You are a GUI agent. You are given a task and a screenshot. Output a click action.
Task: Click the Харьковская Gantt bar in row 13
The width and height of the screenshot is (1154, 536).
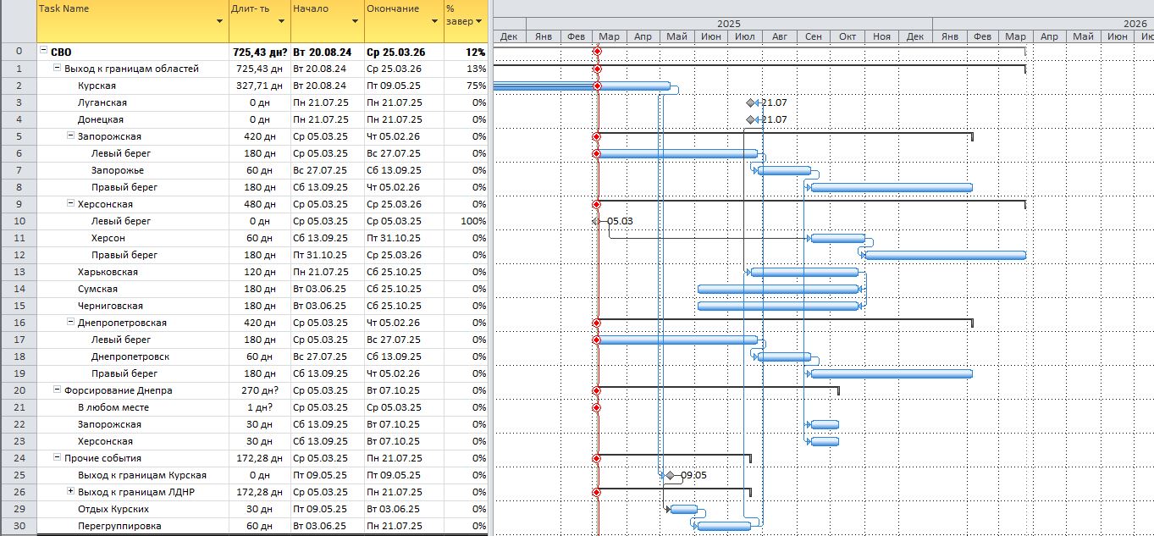[x=804, y=272]
